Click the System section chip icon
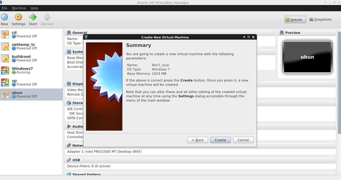This screenshot has height=180, width=341. (69, 52)
